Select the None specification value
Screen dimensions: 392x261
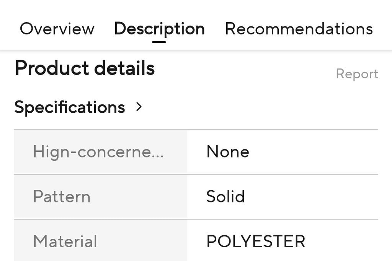(228, 151)
